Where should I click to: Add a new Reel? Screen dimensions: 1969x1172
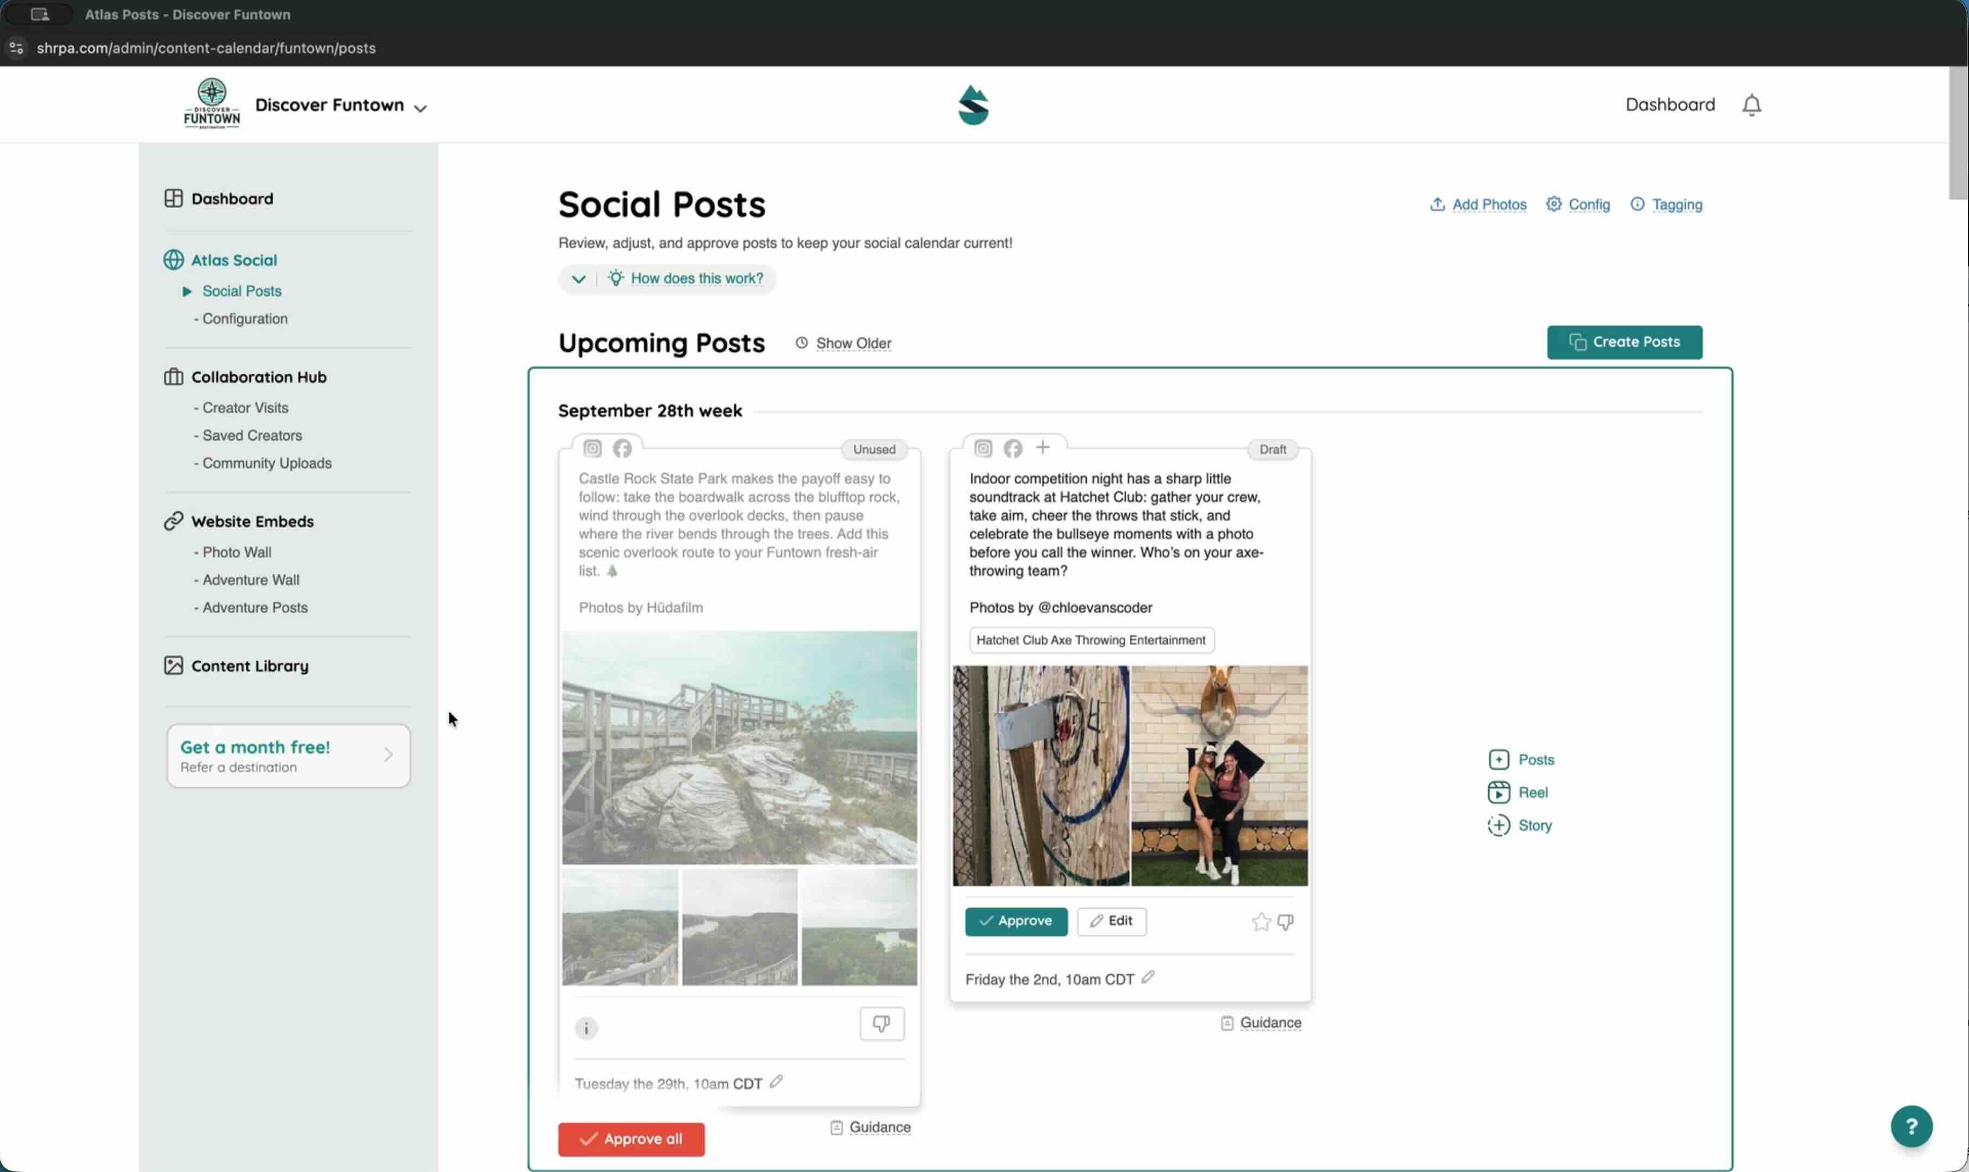coord(1518,792)
